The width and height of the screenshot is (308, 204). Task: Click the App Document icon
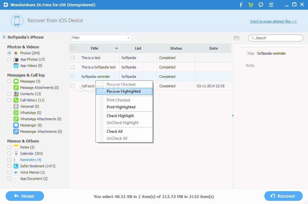coord(16,179)
